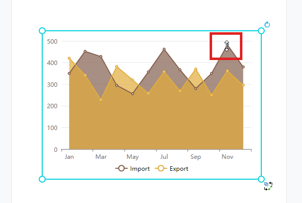Select the Export data point for Jan
Viewport: 302px width, 203px height.
69,58
